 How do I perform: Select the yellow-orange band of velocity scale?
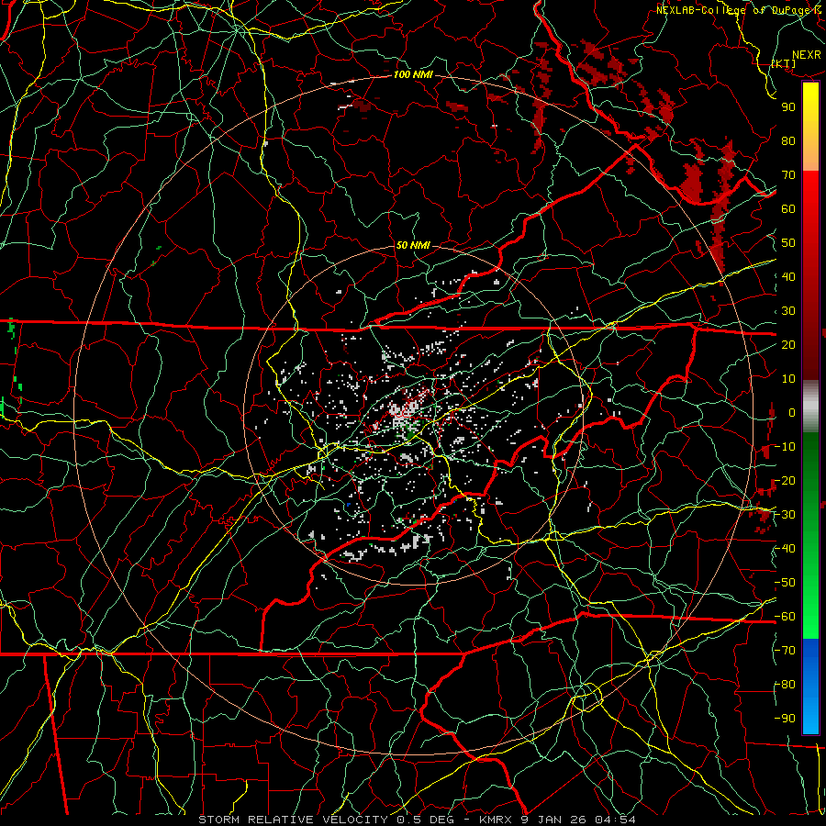point(810,127)
